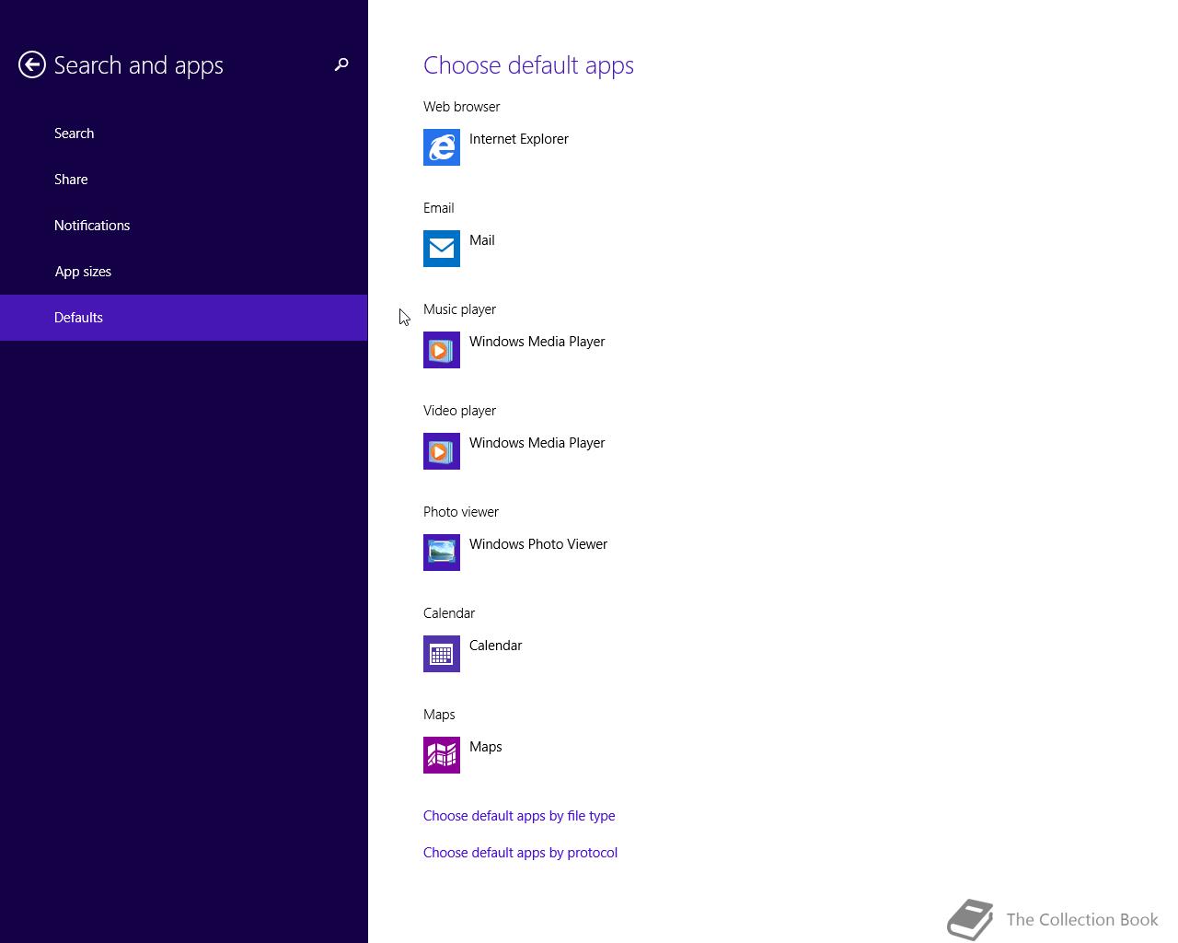Click the Search and apps title
This screenshot has height=943, width=1178.
(x=139, y=65)
